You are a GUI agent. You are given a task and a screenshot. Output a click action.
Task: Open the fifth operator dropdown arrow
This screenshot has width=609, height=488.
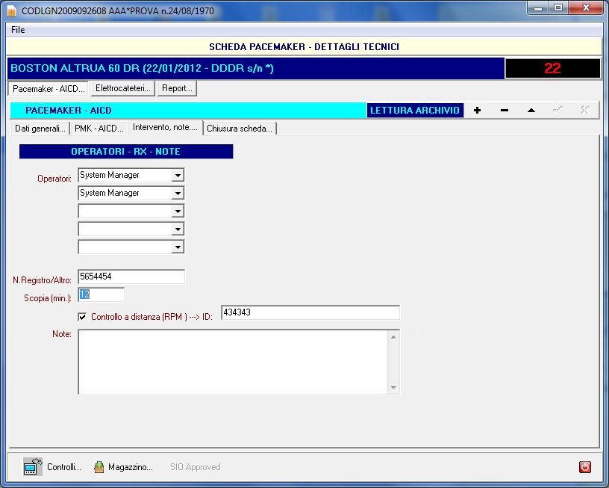click(178, 247)
